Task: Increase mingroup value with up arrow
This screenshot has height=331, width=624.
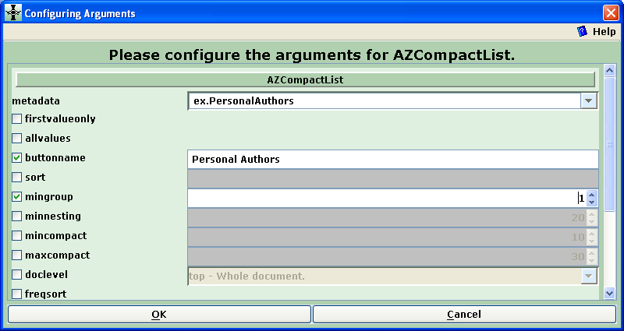Action: click(x=592, y=195)
